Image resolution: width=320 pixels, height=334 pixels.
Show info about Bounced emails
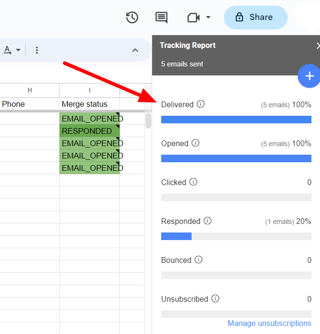[x=198, y=260]
